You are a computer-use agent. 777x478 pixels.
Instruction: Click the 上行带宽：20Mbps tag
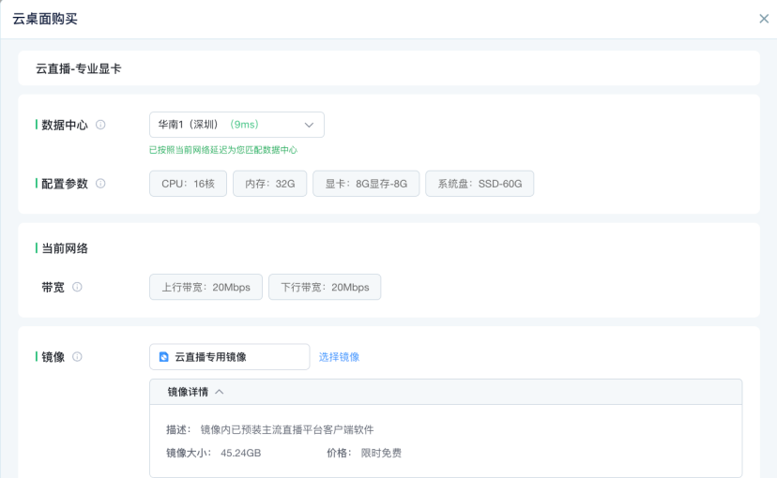point(206,287)
